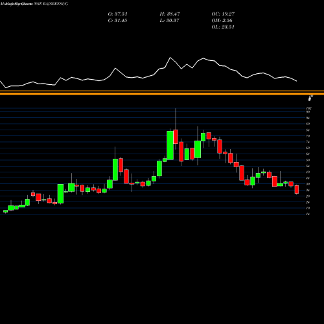
Task: Click the 24 price axis label
Action: (308, 202)
